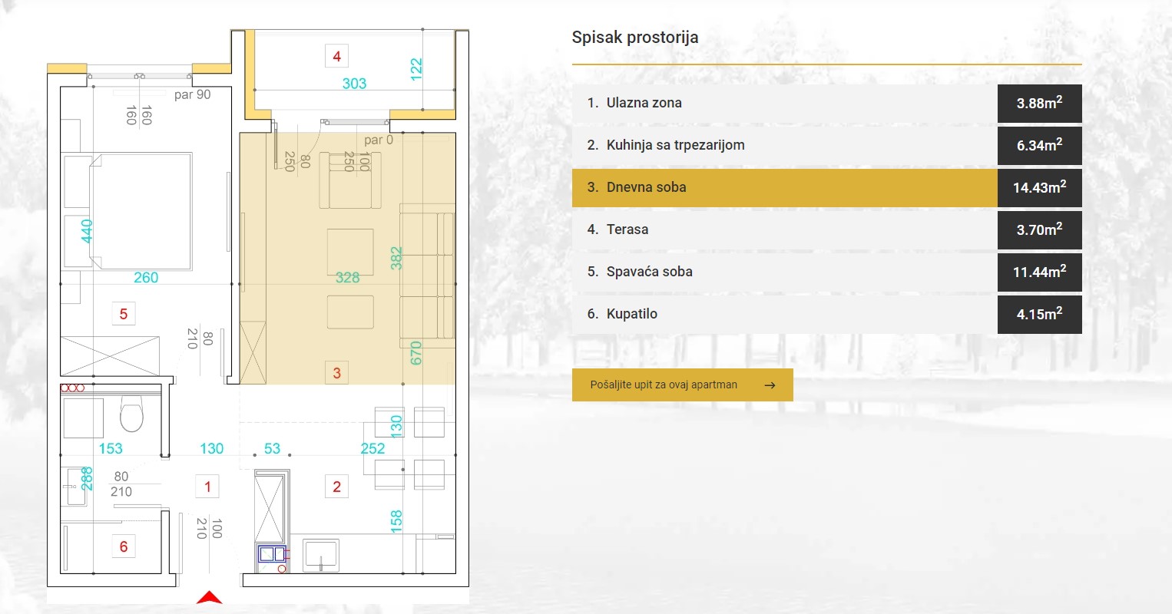This screenshot has height=614, width=1172.
Task: Click room marker 5 in the bedroom
Action: (124, 314)
